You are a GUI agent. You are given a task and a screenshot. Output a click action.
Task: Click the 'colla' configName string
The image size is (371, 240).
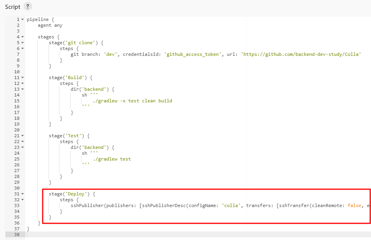click(231, 205)
